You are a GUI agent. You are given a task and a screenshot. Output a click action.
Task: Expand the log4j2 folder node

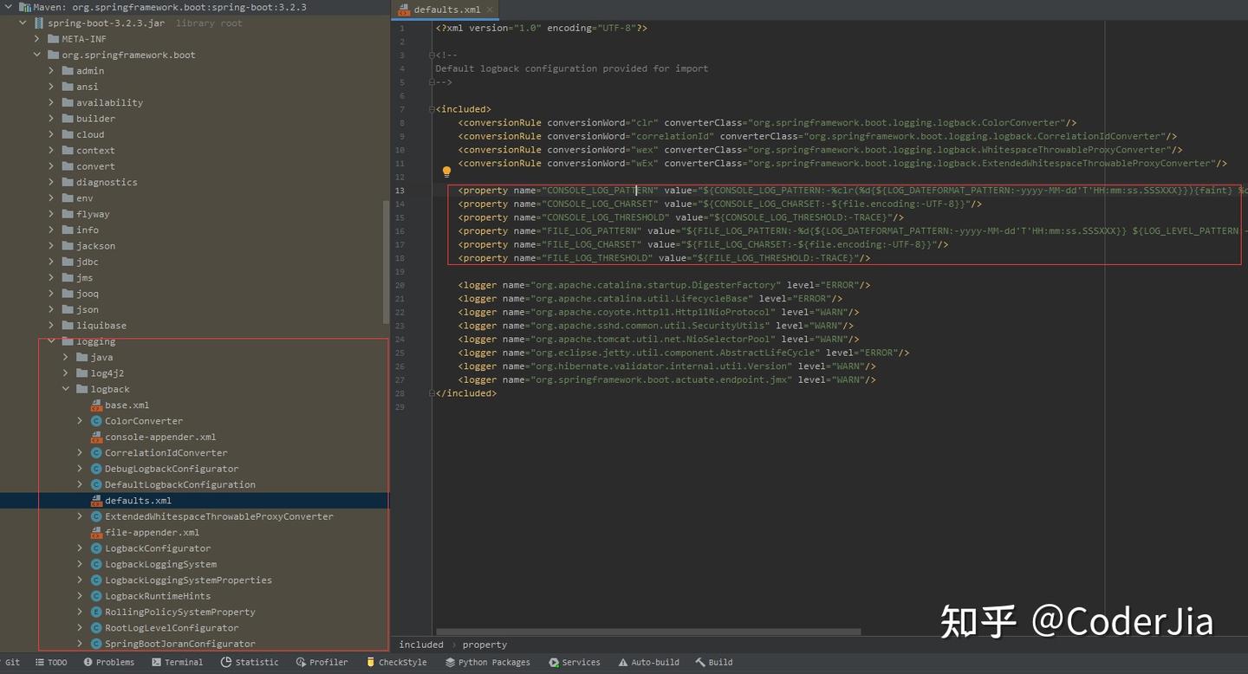[66, 373]
